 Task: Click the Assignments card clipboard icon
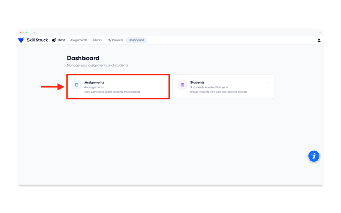point(77,85)
